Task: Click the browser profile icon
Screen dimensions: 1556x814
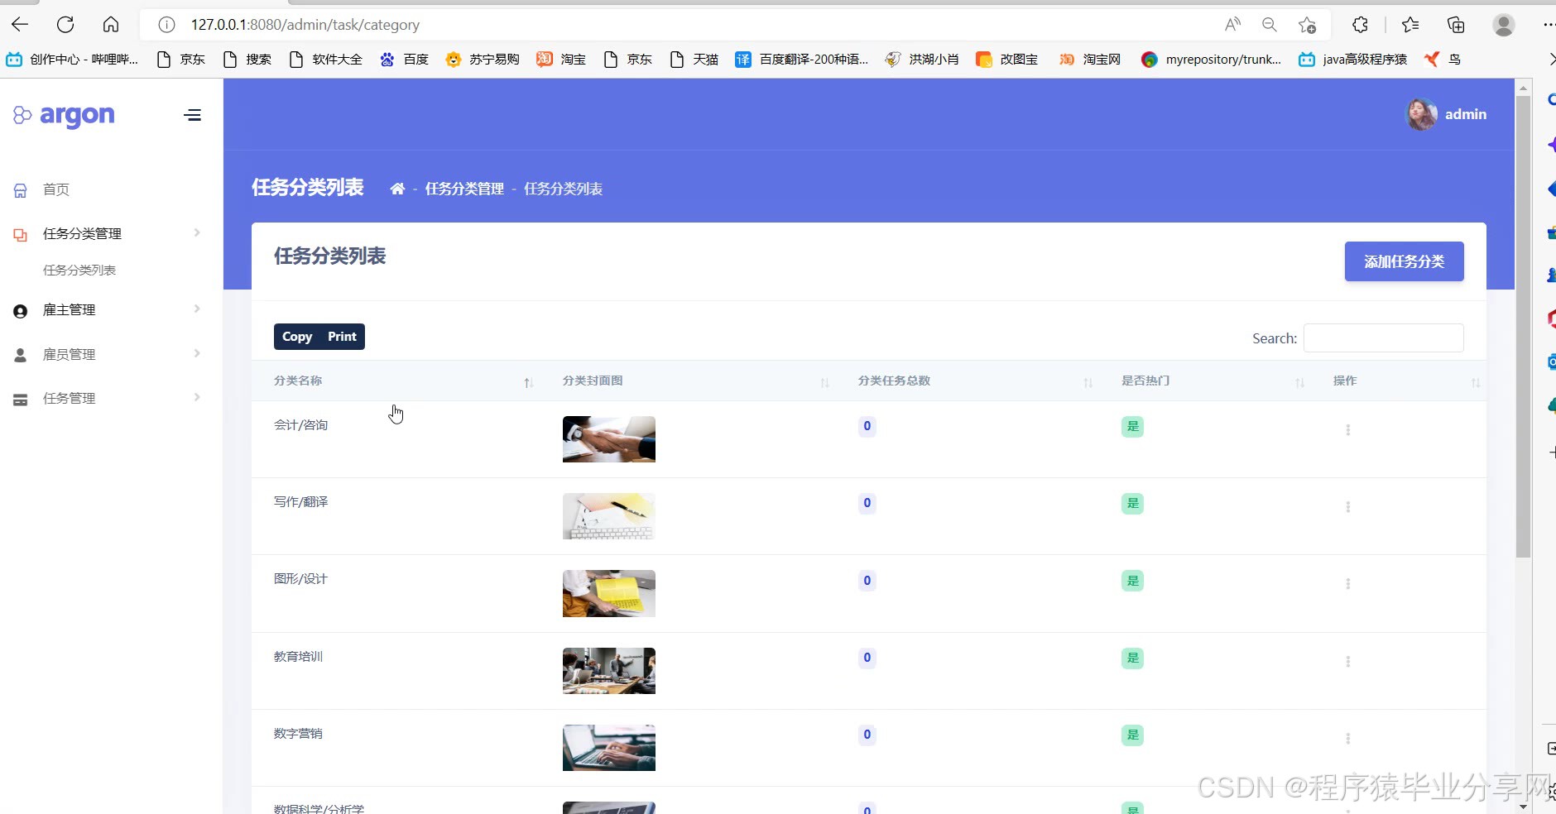Action: click(x=1504, y=25)
